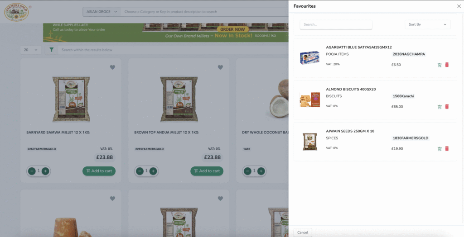Close the Favourites panel with X
The height and width of the screenshot is (237, 464).
coord(459,6)
